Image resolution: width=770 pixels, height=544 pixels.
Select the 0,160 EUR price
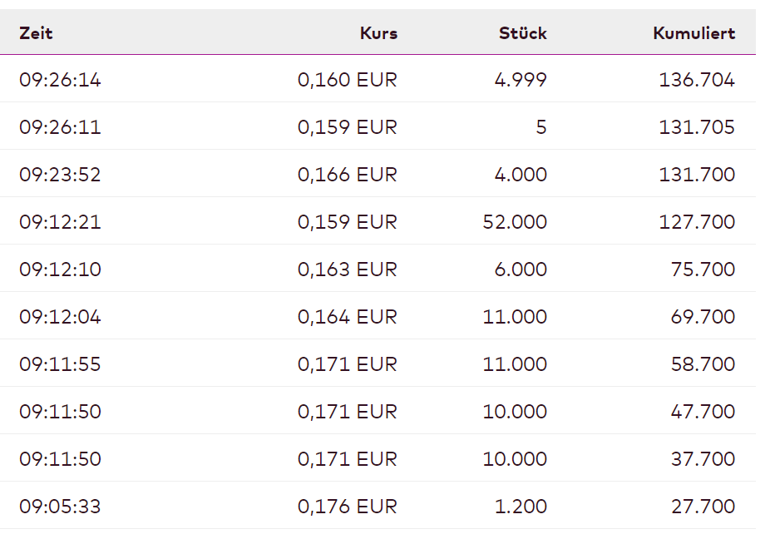pos(348,80)
